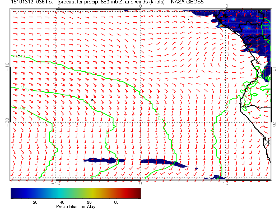Click the "-10" longitude label on the top axis
The width and height of the screenshot is (279, 215).
tap(56, 6)
